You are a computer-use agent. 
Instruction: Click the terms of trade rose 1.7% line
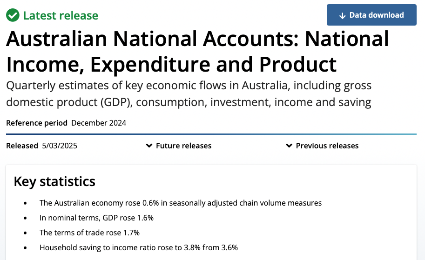pyautogui.click(x=89, y=233)
